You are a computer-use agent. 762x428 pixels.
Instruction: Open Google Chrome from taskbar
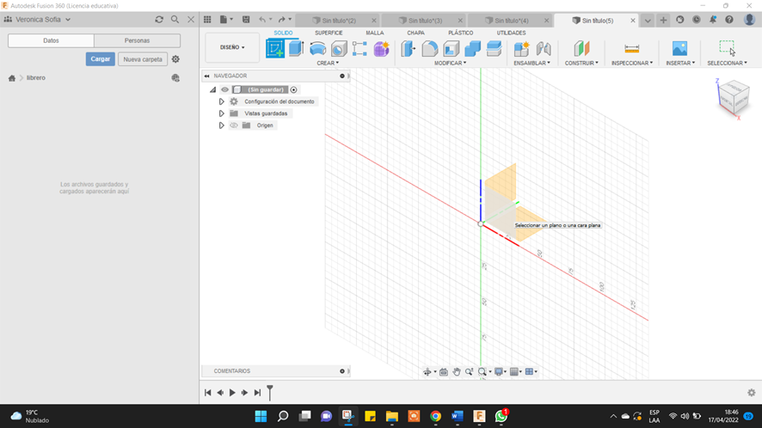click(435, 416)
